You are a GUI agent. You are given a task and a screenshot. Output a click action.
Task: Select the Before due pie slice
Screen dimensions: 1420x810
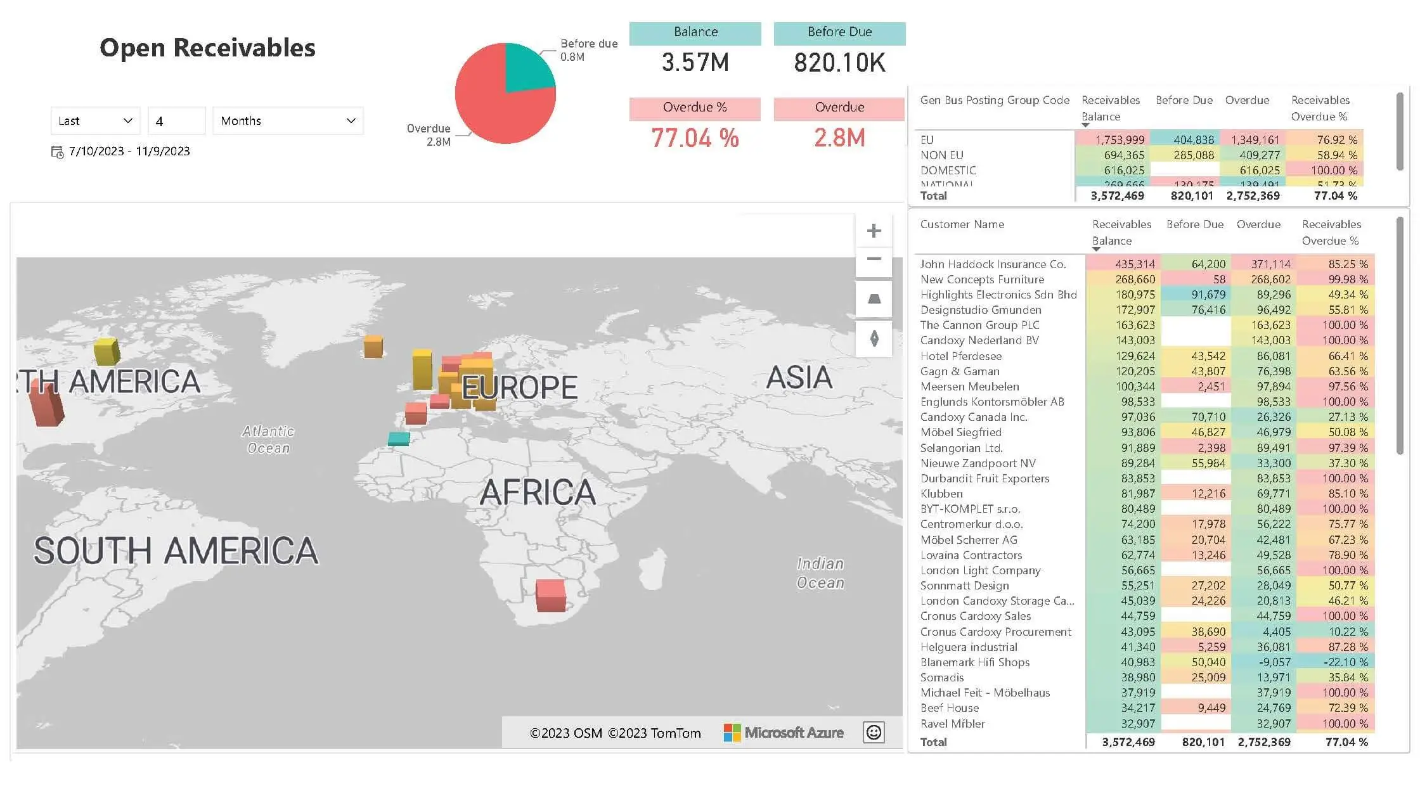(527, 68)
